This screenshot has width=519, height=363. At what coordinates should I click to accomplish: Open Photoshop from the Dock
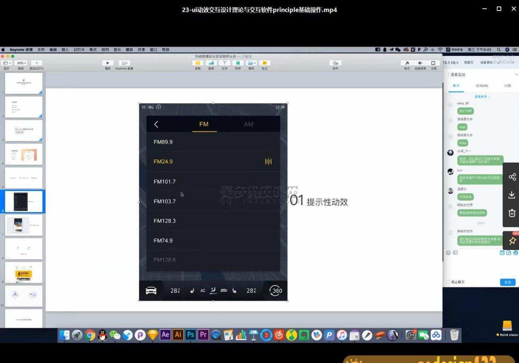[x=190, y=335]
